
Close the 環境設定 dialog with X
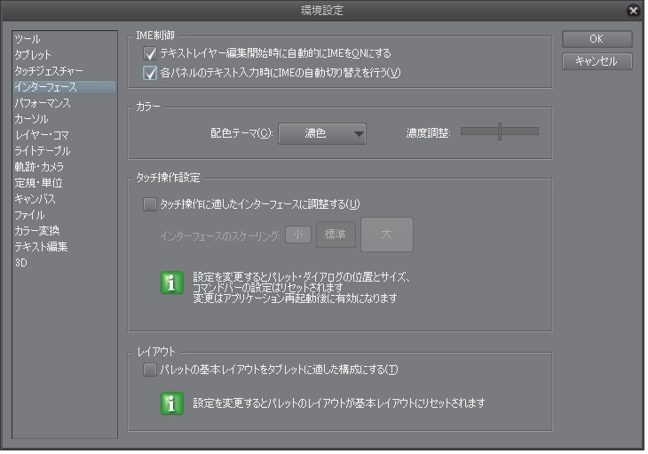point(633,10)
